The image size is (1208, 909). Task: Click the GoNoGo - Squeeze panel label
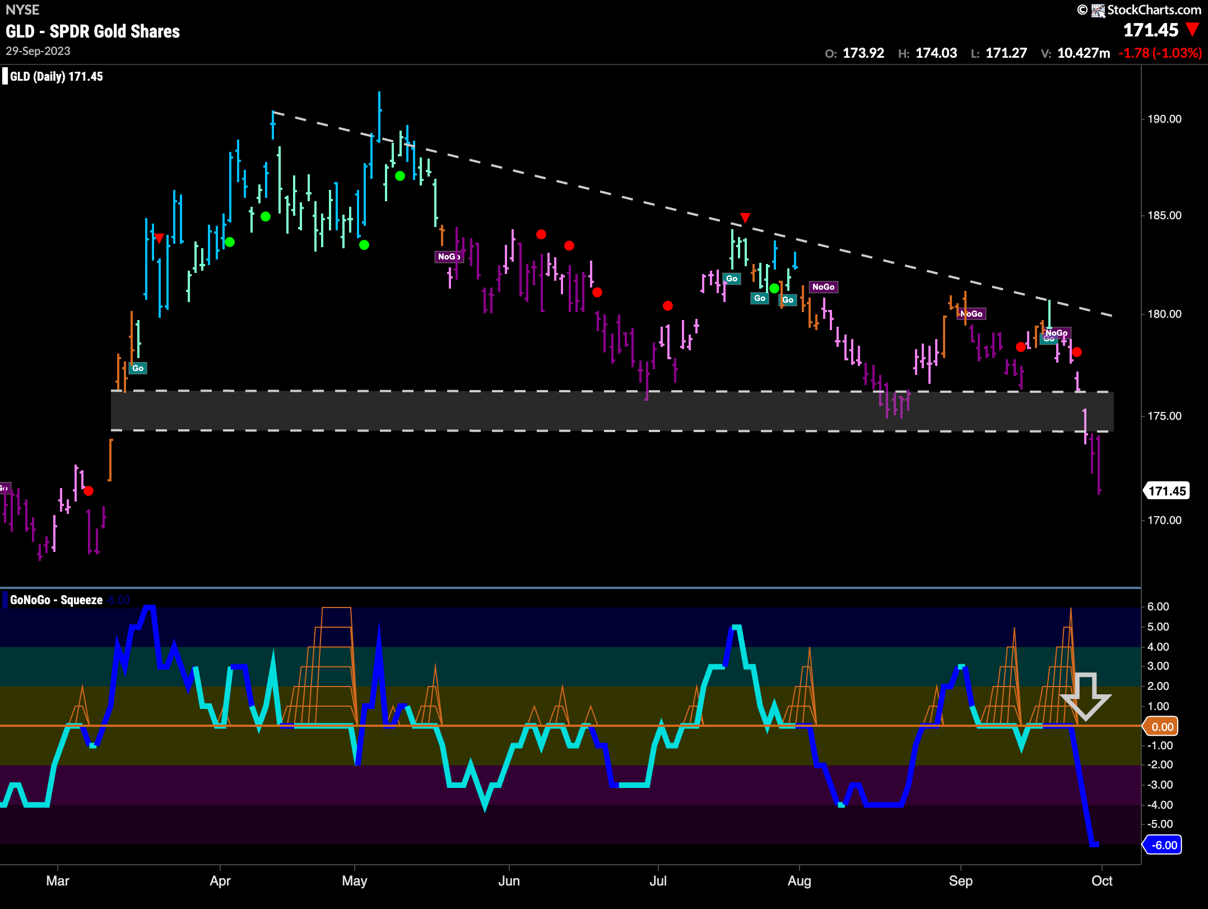click(56, 600)
